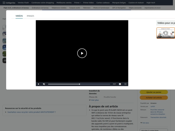Enter fullscreen video mode
The height and width of the screenshot is (131, 175).
point(125,84)
